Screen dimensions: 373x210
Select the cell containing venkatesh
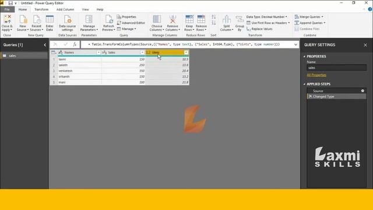click(x=79, y=71)
